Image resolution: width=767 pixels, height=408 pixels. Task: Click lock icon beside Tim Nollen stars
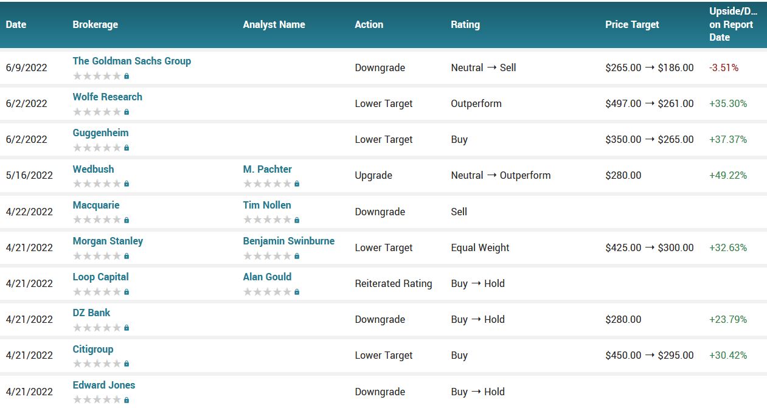pos(297,220)
